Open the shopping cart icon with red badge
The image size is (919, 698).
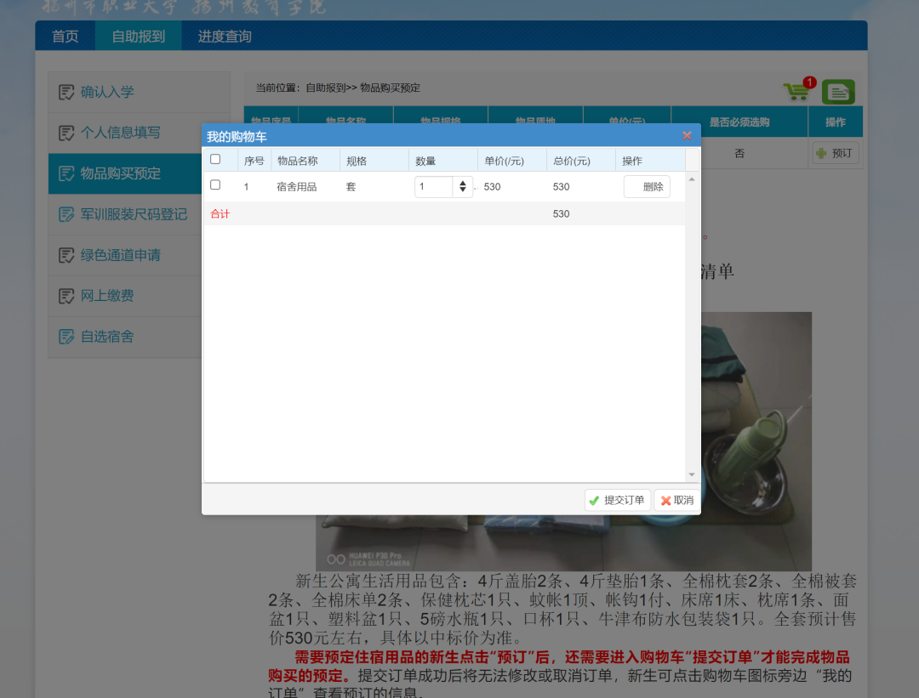pyautogui.click(x=799, y=89)
